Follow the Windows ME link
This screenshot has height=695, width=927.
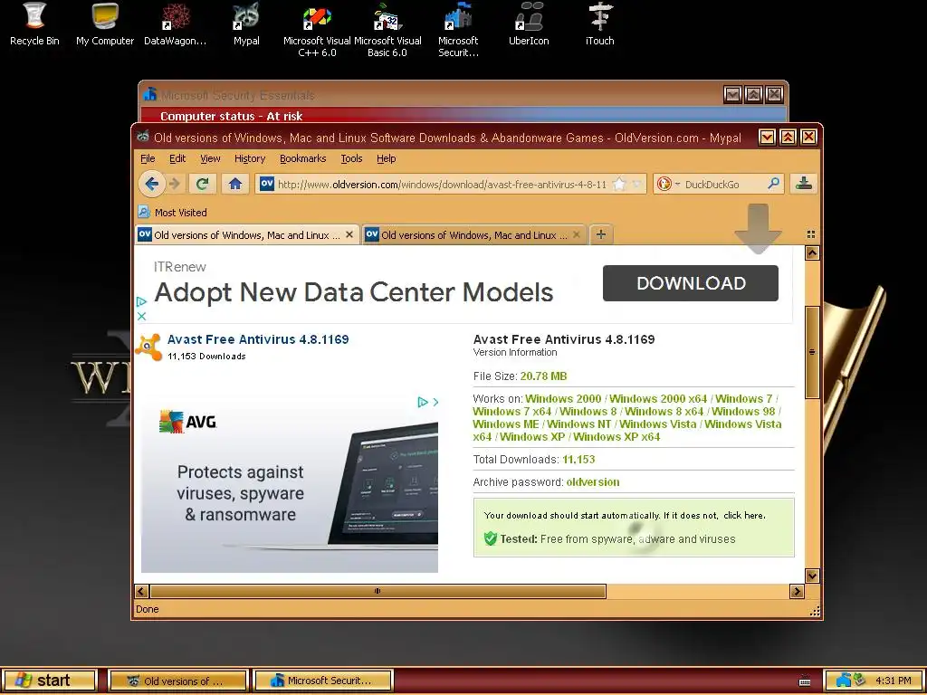[506, 424]
